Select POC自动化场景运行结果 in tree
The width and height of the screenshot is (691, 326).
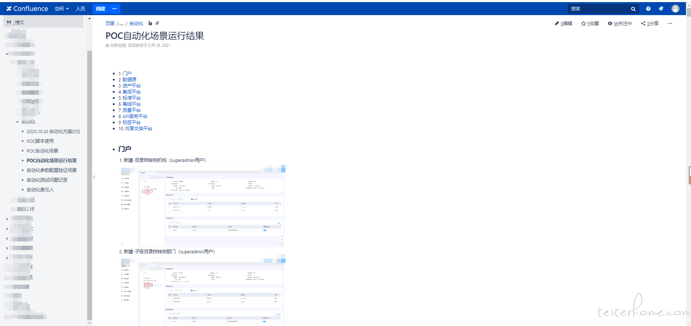[52, 160]
